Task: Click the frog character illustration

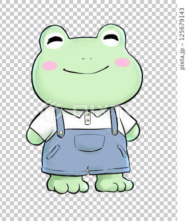Action: point(84,109)
